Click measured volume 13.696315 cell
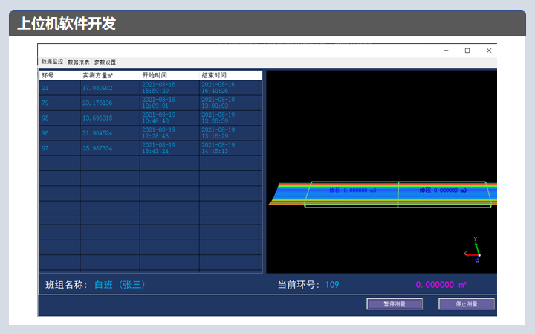 110,118
